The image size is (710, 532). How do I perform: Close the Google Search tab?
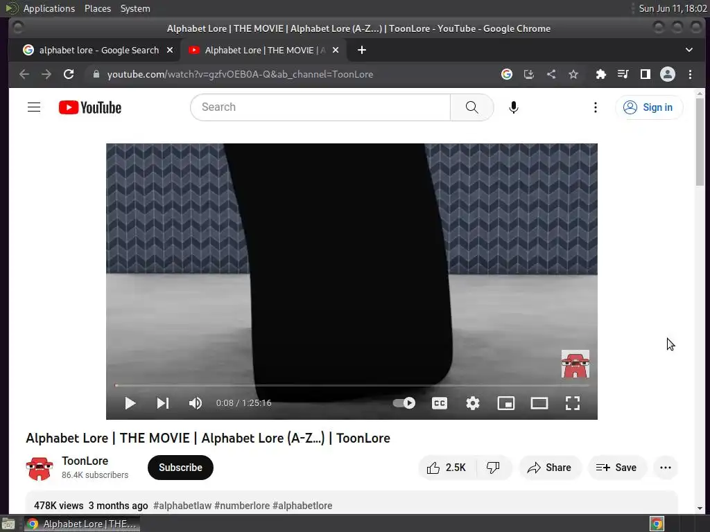coord(170,50)
